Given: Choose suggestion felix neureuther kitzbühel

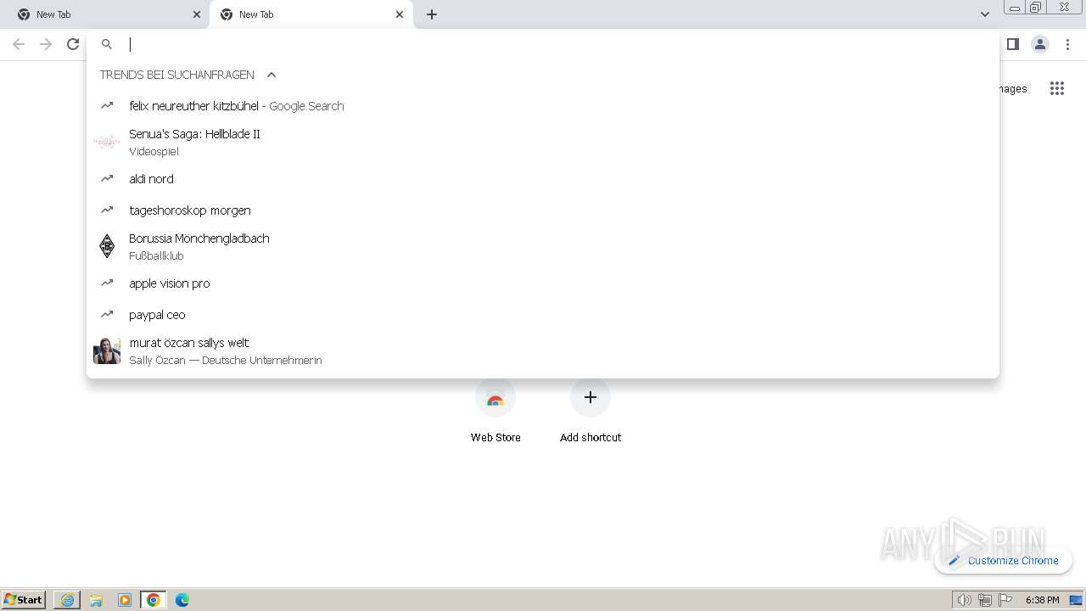Looking at the screenshot, I should coord(543,106).
